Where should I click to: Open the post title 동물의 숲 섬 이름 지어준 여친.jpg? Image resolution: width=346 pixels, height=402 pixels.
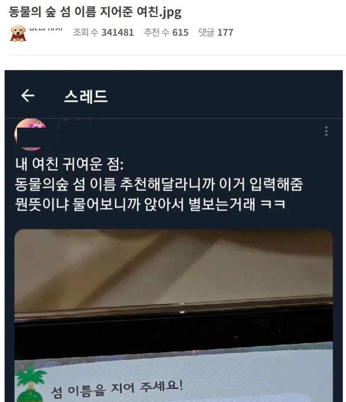pyautogui.click(x=95, y=12)
